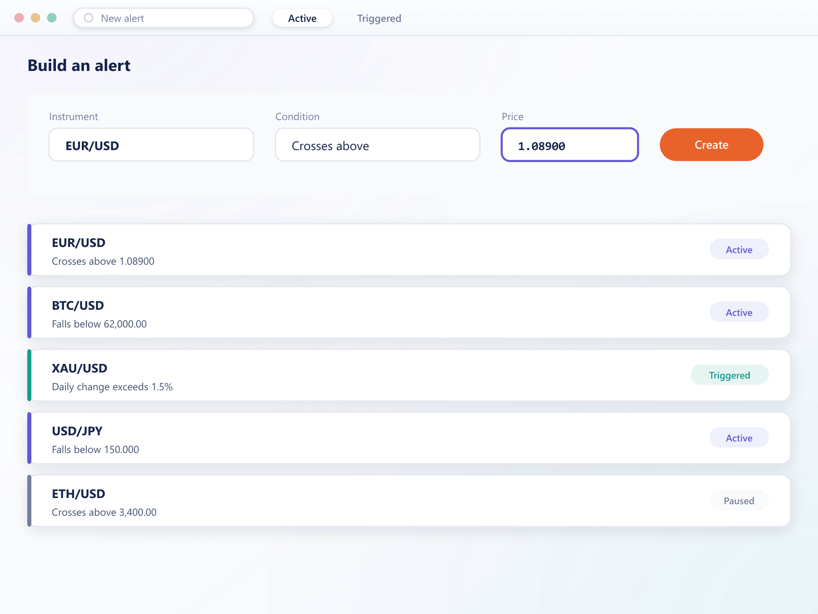818x614 pixels.
Task: Click the Price field label
Action: click(513, 117)
